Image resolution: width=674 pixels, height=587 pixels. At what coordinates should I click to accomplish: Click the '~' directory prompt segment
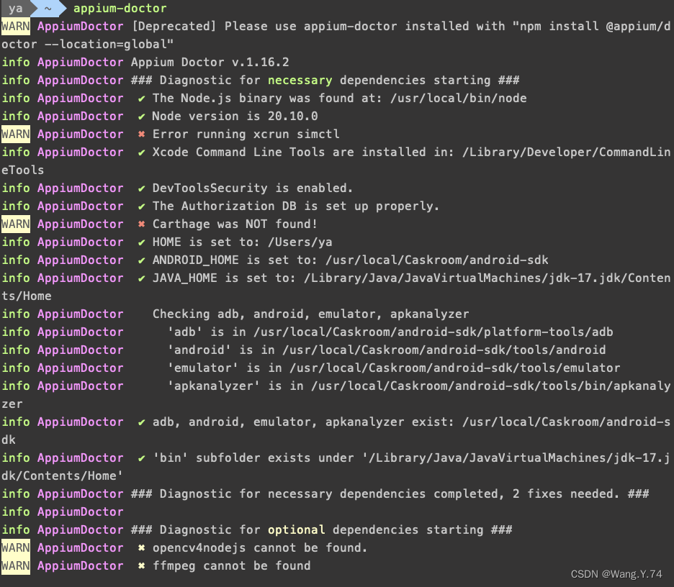[48, 8]
